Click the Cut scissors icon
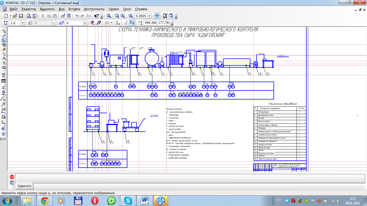This screenshot has height=206, width=367. 43,16
